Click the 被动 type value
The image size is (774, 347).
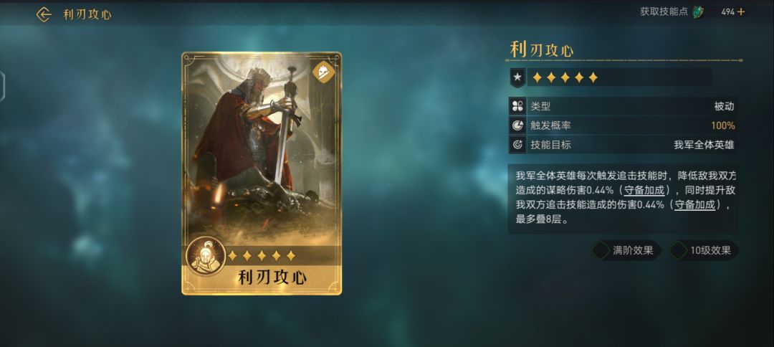[x=724, y=106]
